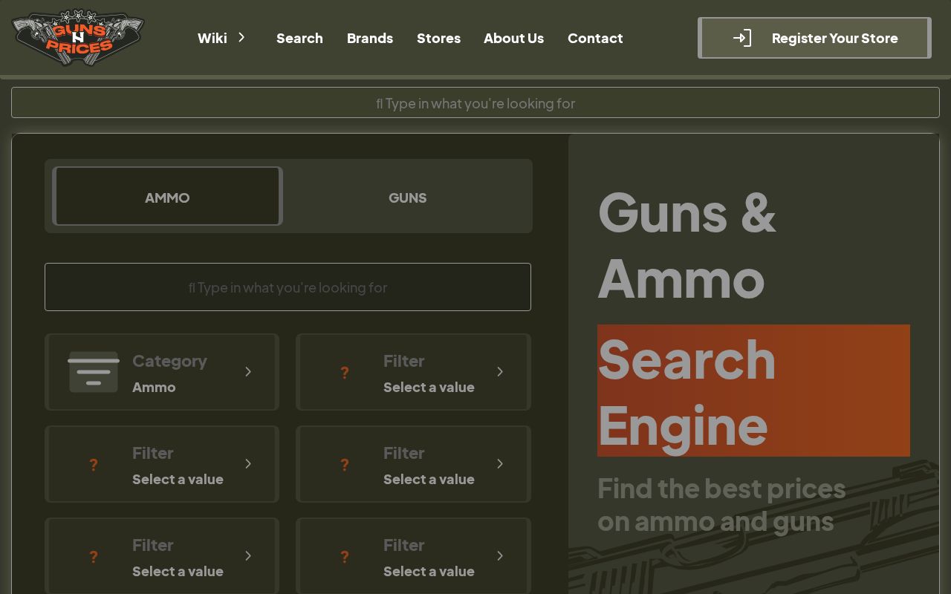Image resolution: width=951 pixels, height=594 pixels.
Task: Open the Wiki nav item
Action: (x=212, y=38)
